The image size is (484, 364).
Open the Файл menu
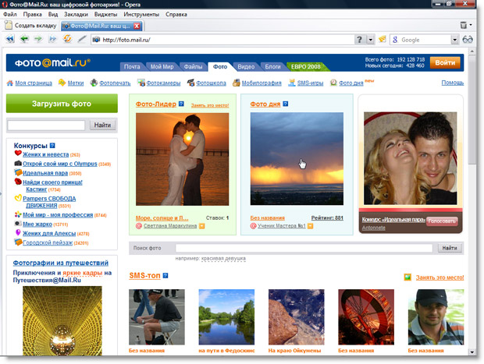click(10, 14)
